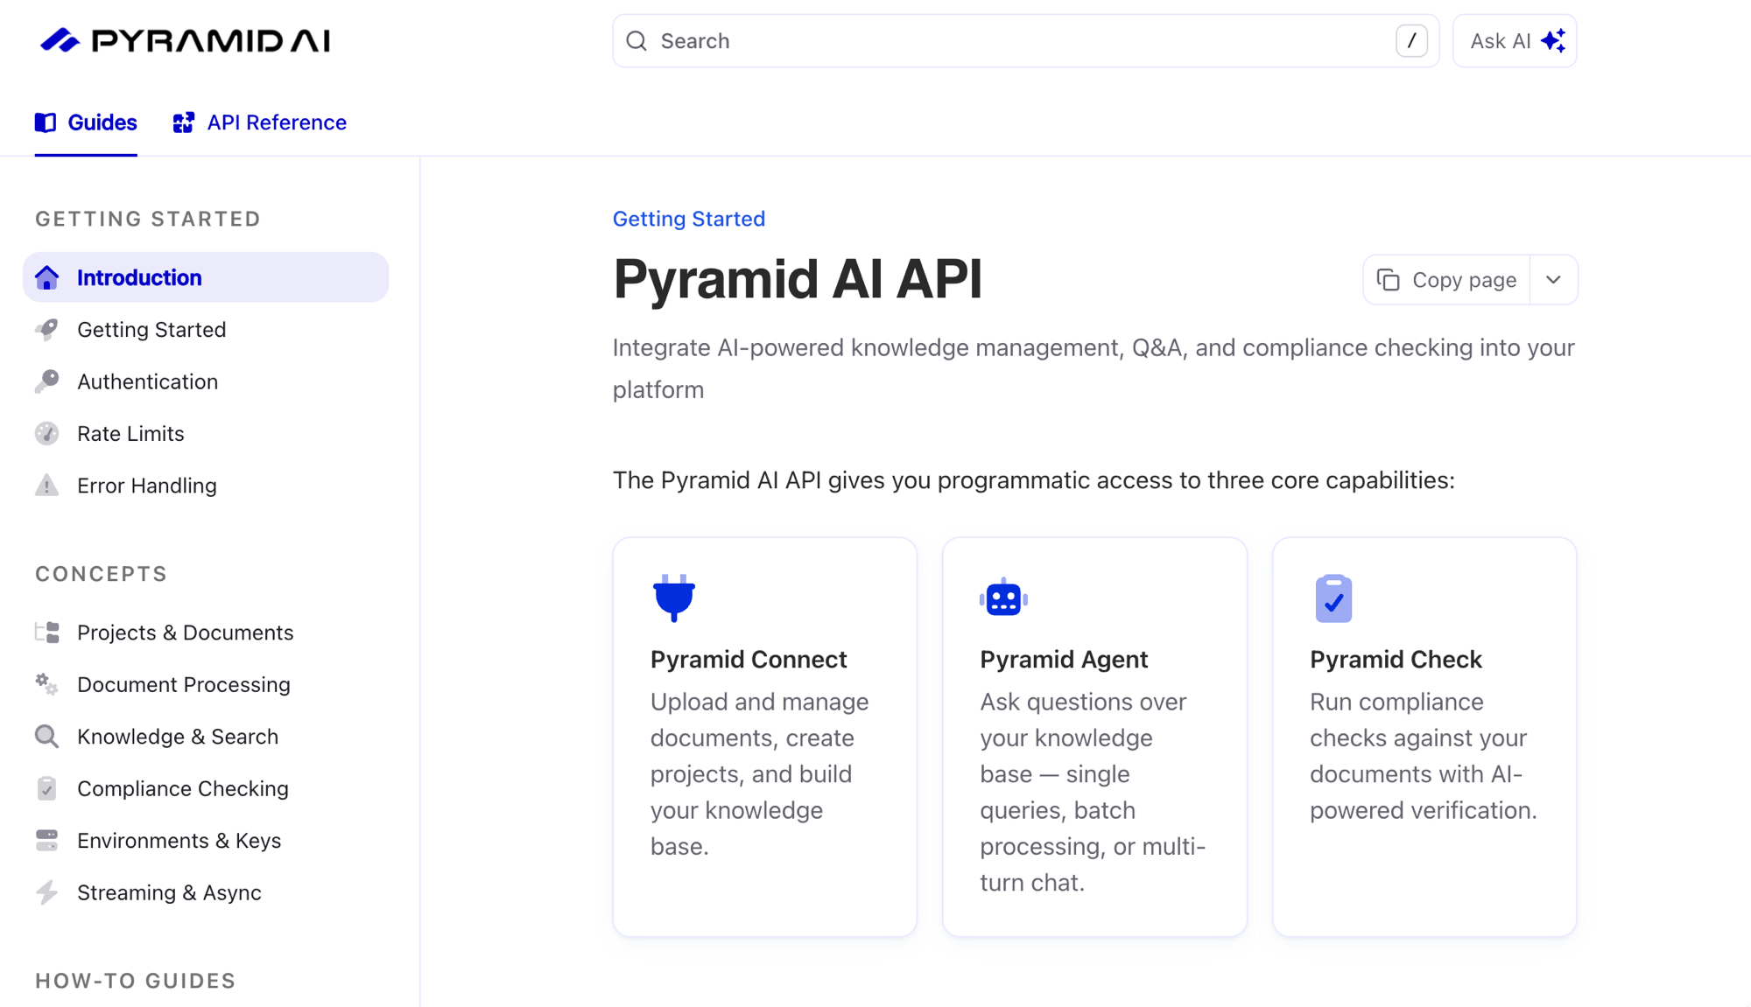
Task: Go to Knowledge & Search page
Action: coord(206,737)
